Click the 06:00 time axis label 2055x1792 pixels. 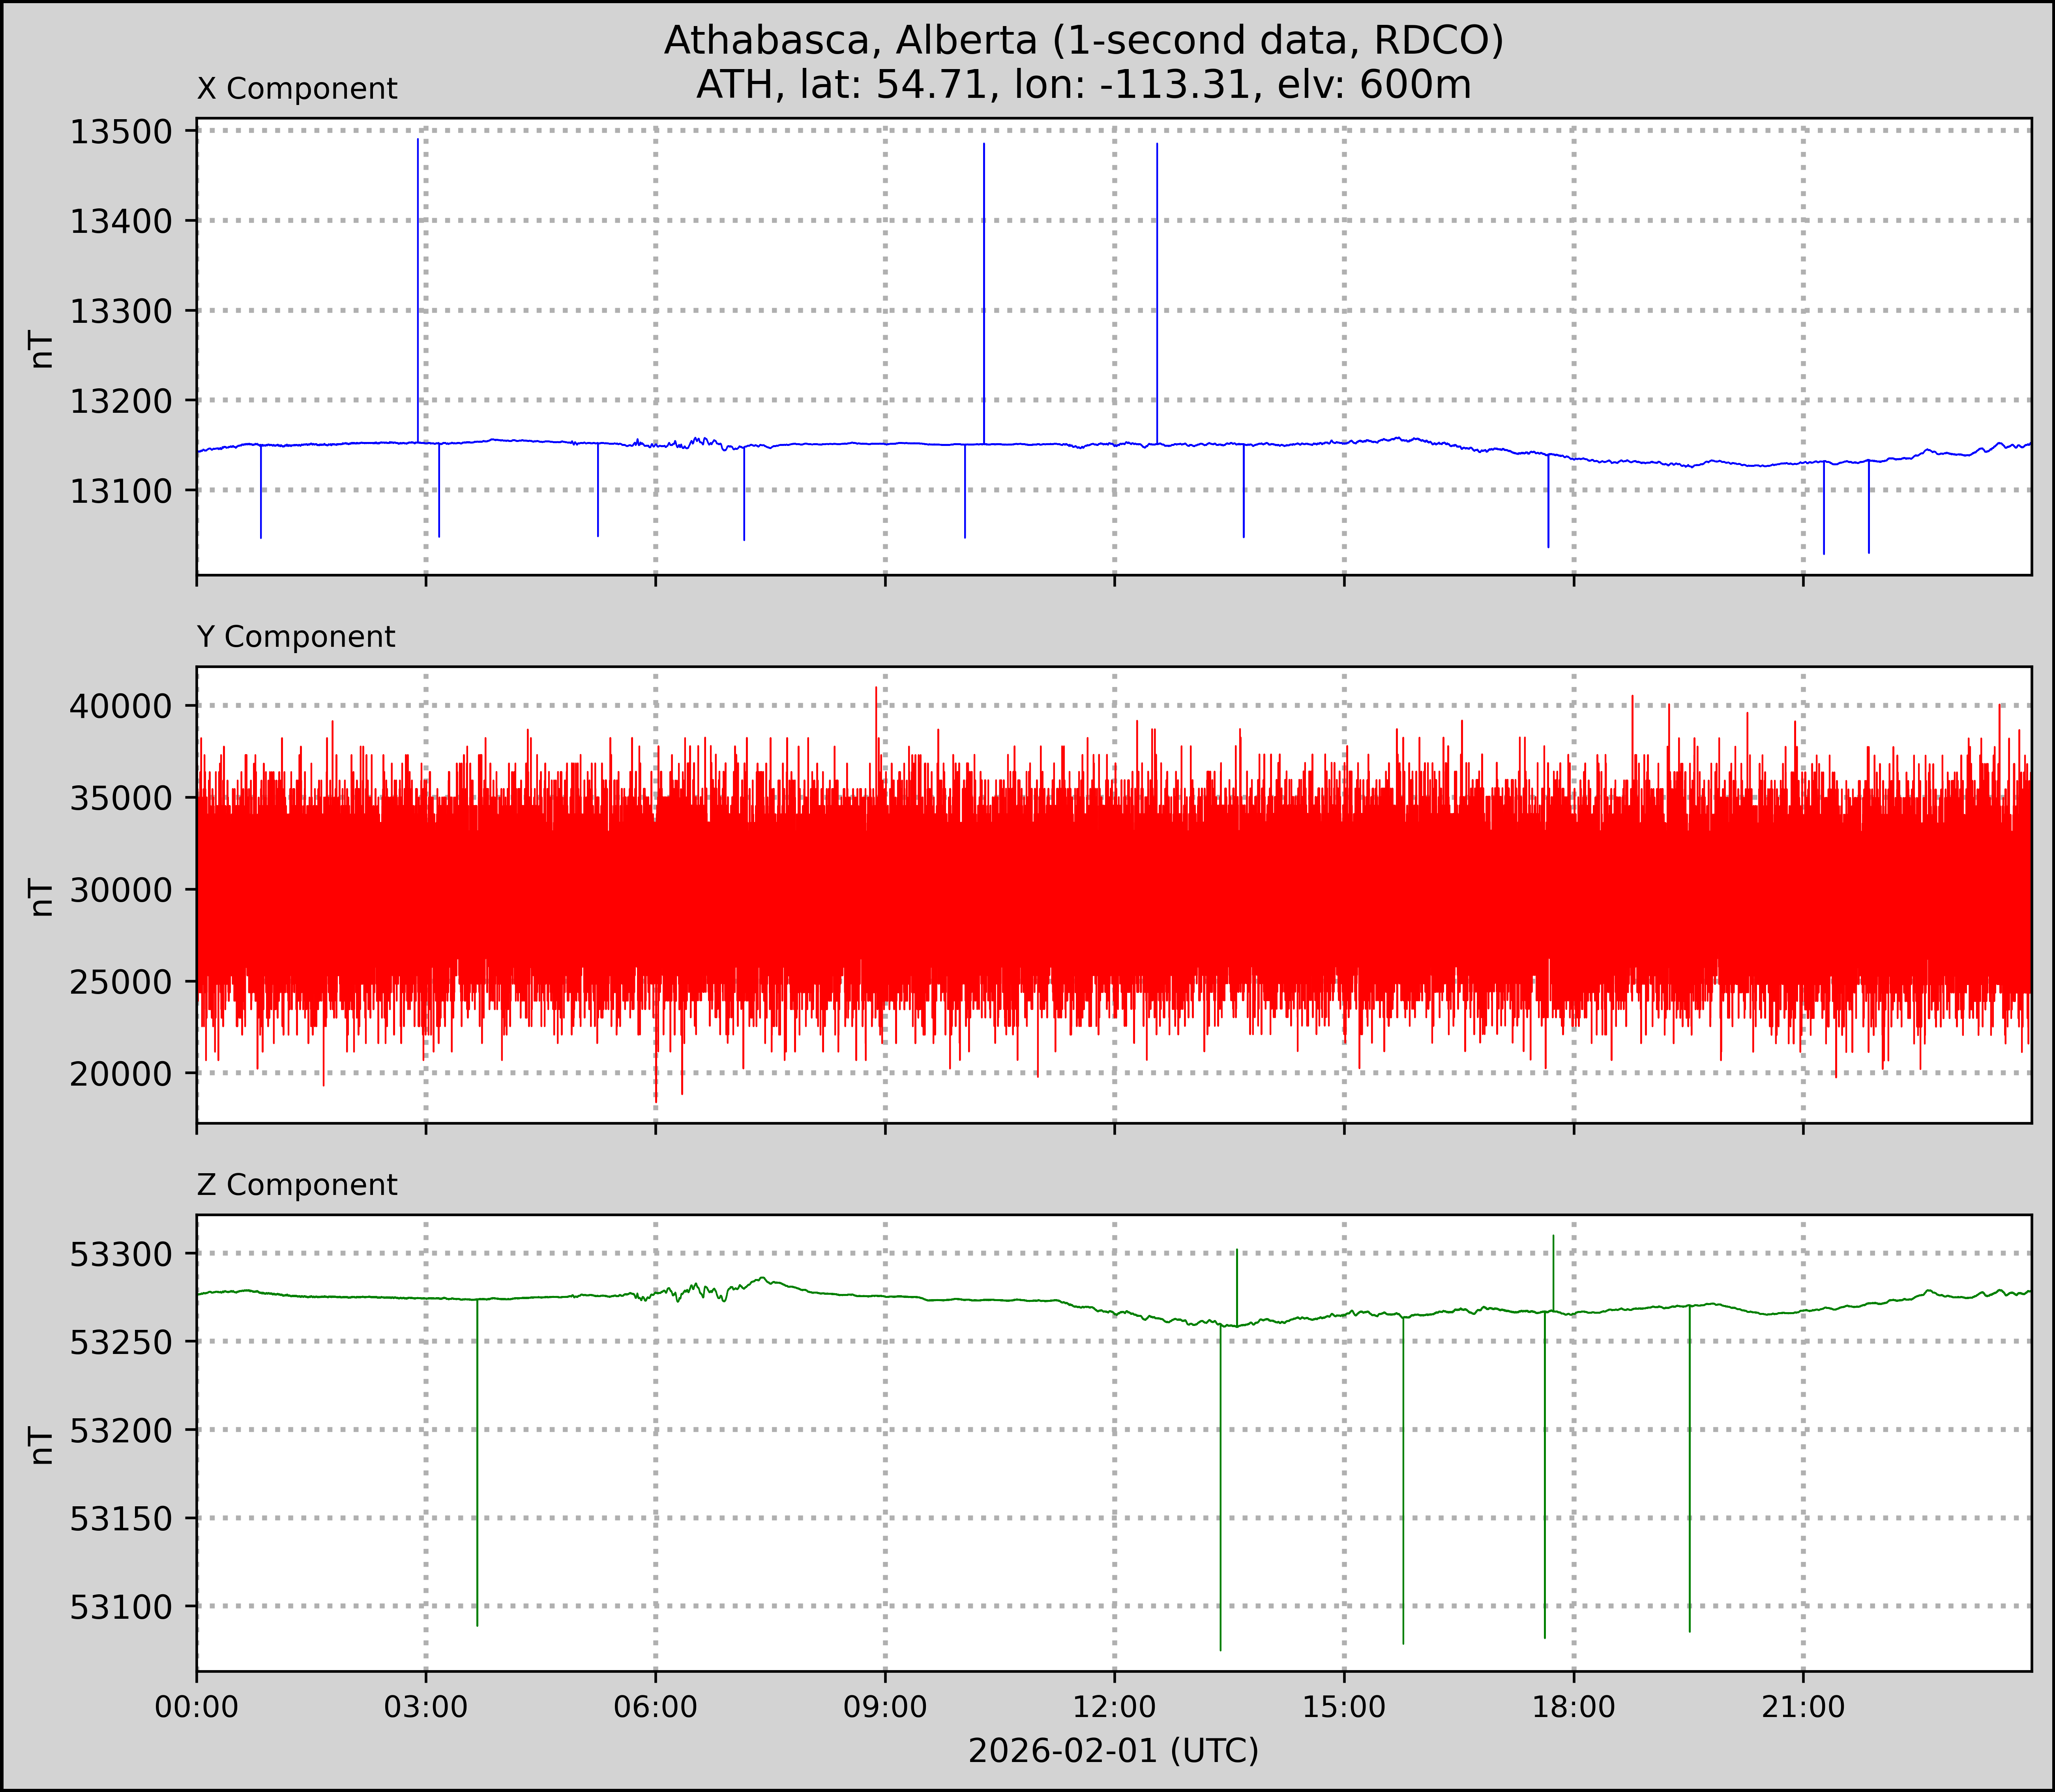[656, 1708]
